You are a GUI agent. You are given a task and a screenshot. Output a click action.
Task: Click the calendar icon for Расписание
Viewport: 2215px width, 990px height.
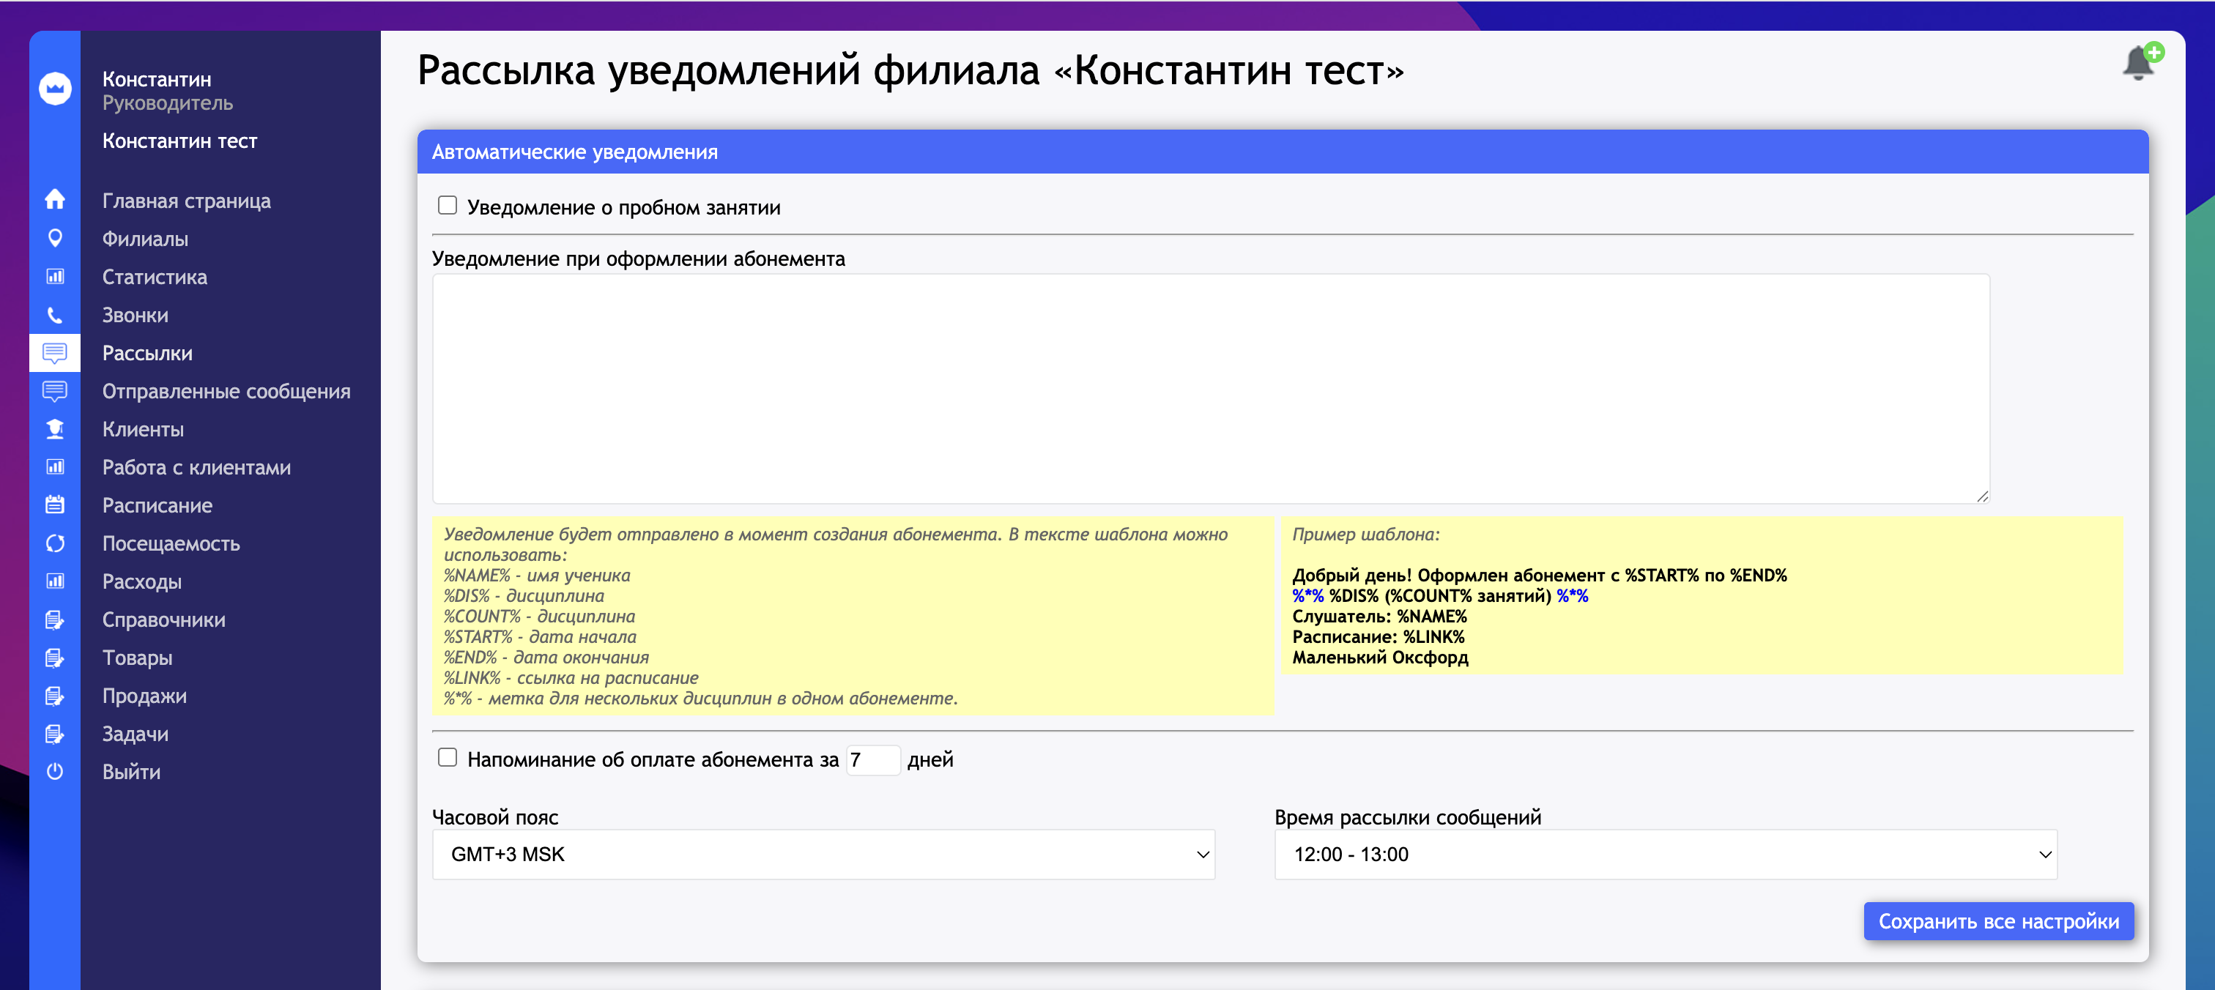(55, 505)
